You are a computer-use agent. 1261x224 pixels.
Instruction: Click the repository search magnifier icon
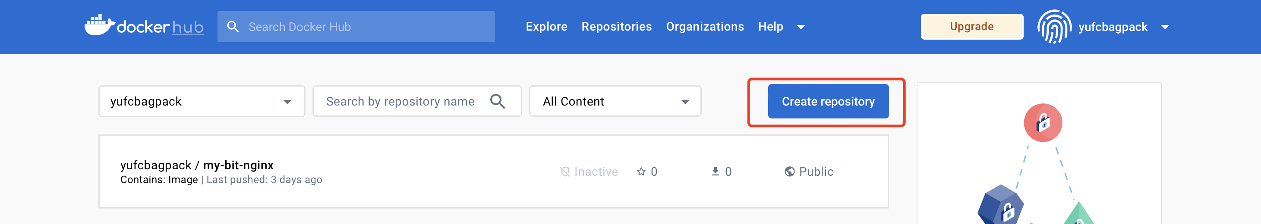[x=497, y=101]
